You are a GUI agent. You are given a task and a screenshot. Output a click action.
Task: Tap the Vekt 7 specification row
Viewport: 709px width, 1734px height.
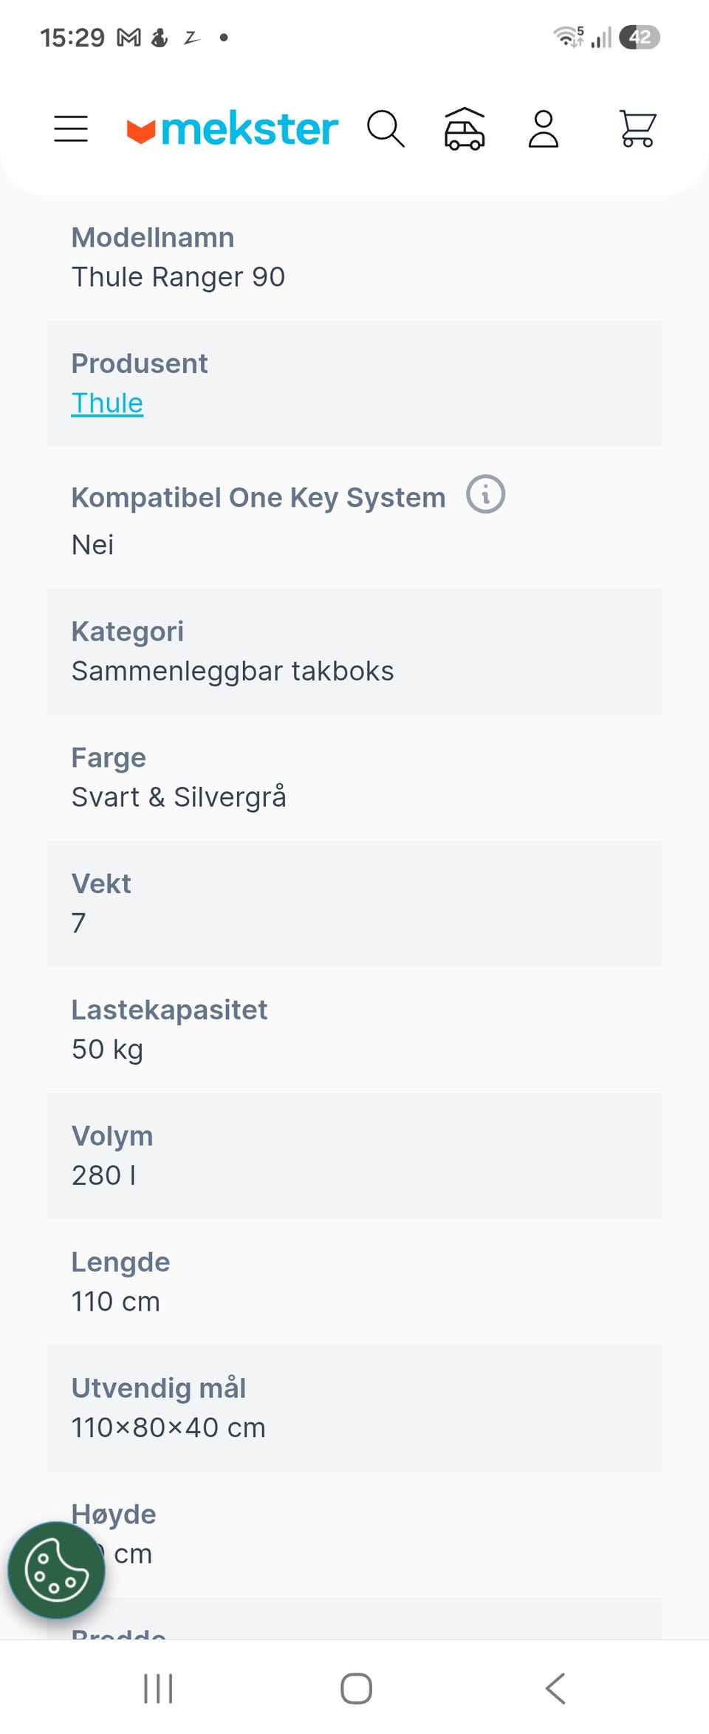354,904
